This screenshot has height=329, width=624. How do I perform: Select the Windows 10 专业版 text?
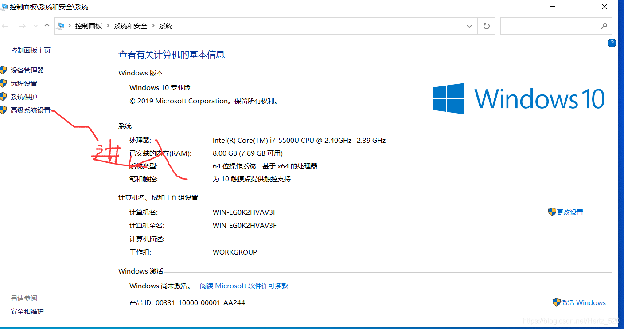[x=160, y=87]
